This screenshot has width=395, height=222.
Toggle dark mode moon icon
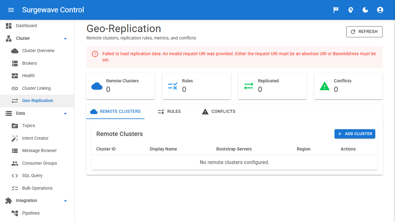click(365, 10)
